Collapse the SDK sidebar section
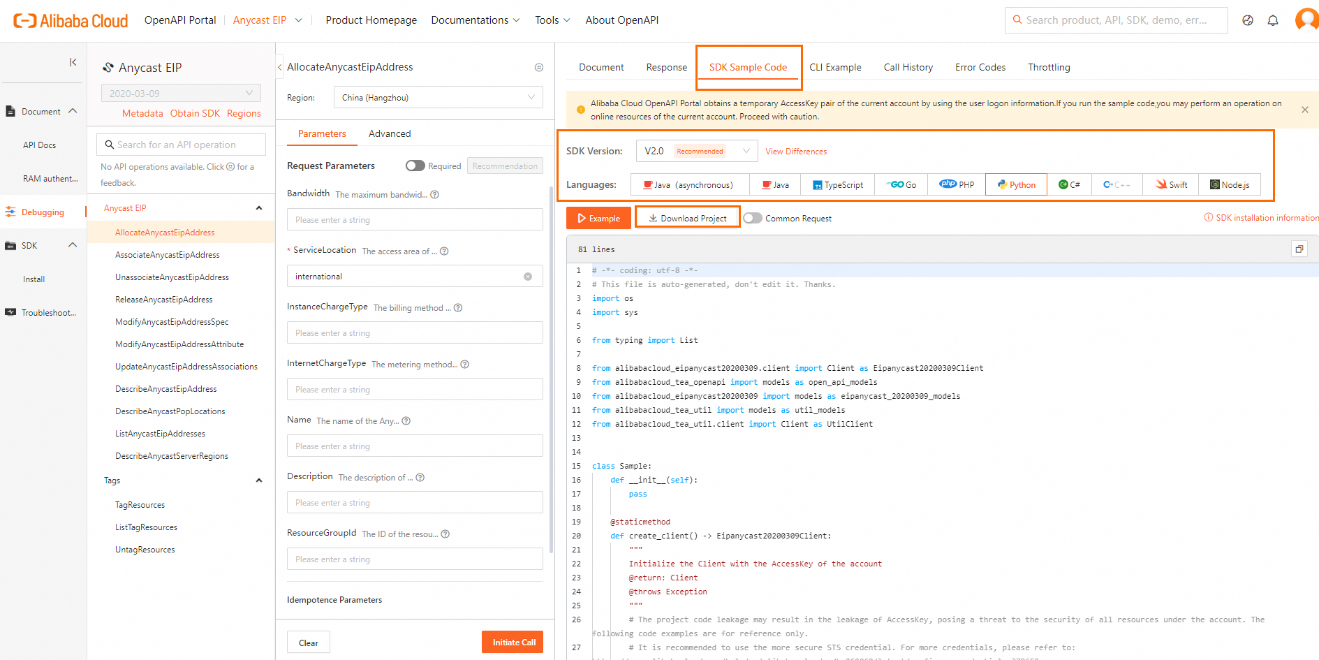 coord(73,245)
